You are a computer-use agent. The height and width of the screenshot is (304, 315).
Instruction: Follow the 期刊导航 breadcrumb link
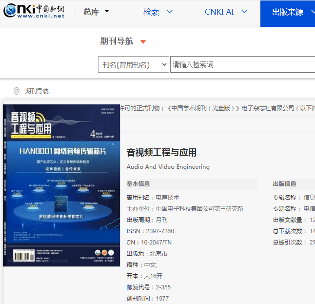tap(37, 91)
